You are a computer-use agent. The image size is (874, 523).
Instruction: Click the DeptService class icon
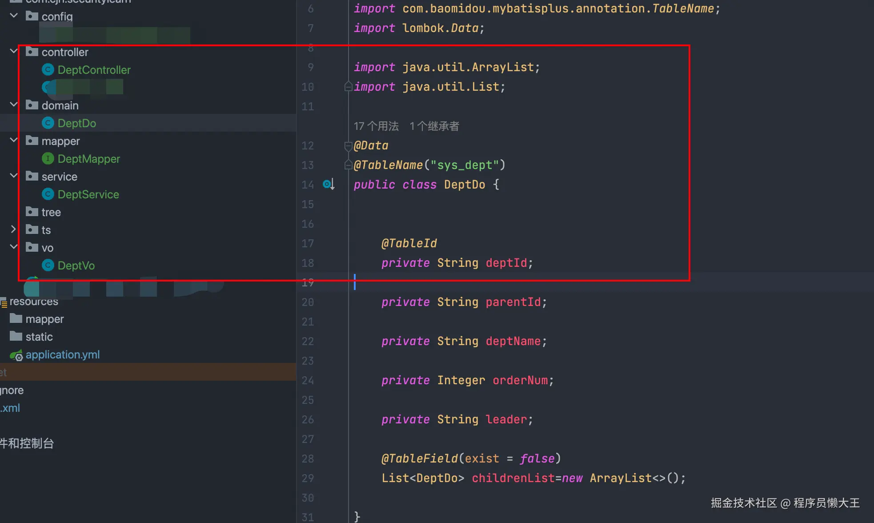[x=48, y=194]
